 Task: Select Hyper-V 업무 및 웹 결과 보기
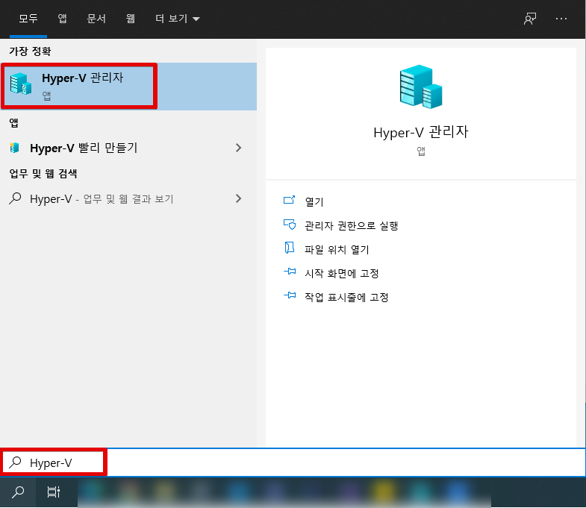[128, 198]
